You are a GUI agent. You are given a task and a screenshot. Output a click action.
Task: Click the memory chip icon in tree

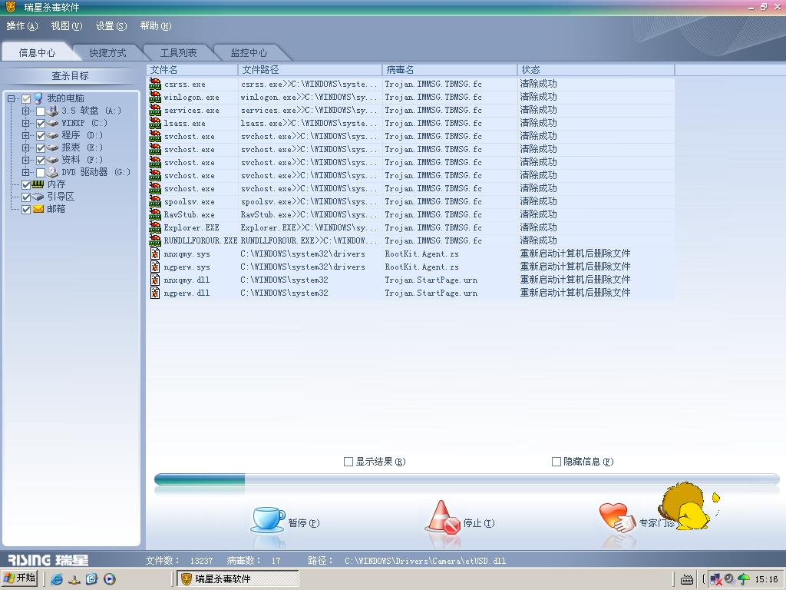[38, 184]
